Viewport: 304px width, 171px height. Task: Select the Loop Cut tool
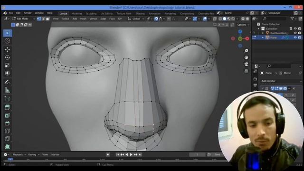click(8, 131)
